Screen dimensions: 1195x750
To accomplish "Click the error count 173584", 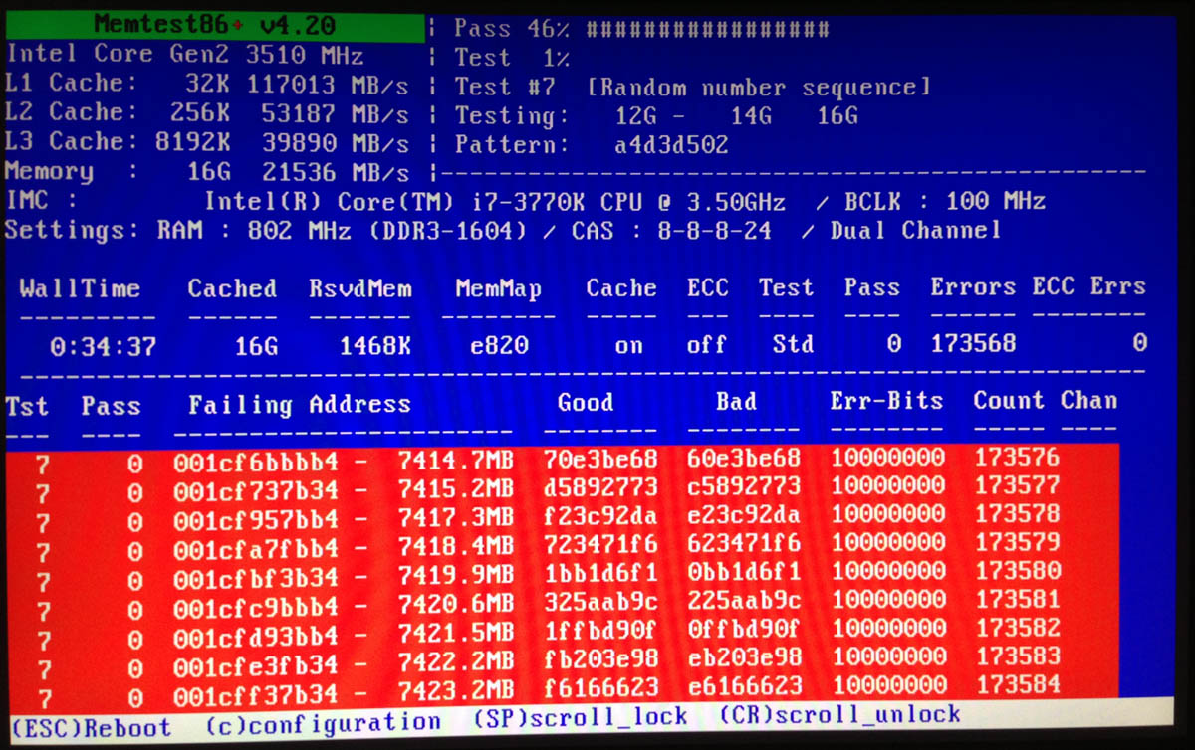I will [1017, 686].
